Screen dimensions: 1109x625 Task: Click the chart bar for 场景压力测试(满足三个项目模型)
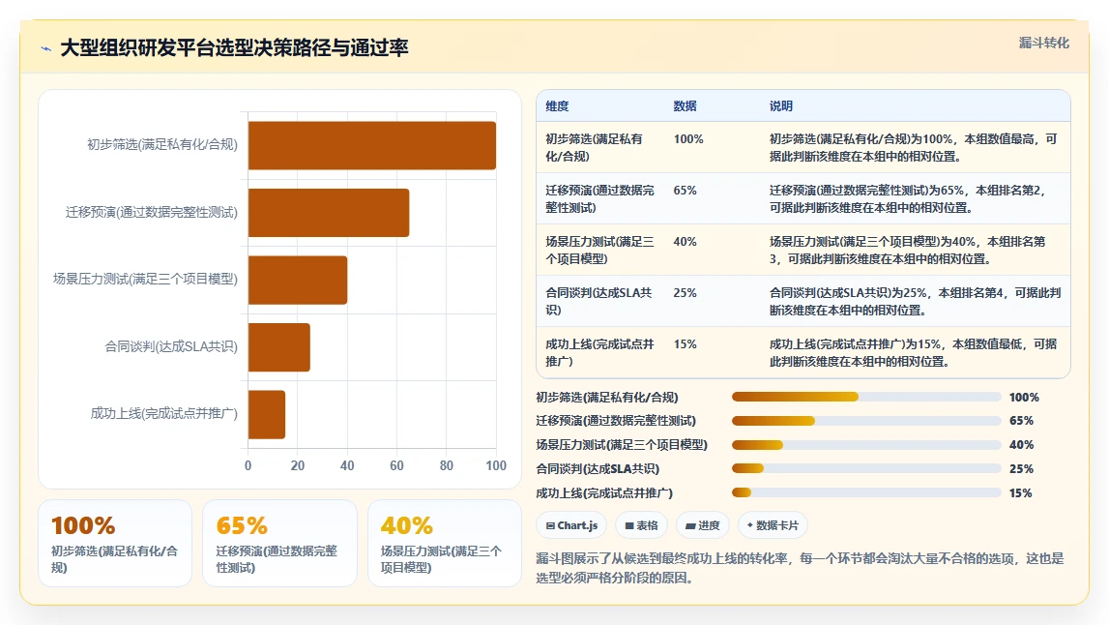click(298, 280)
